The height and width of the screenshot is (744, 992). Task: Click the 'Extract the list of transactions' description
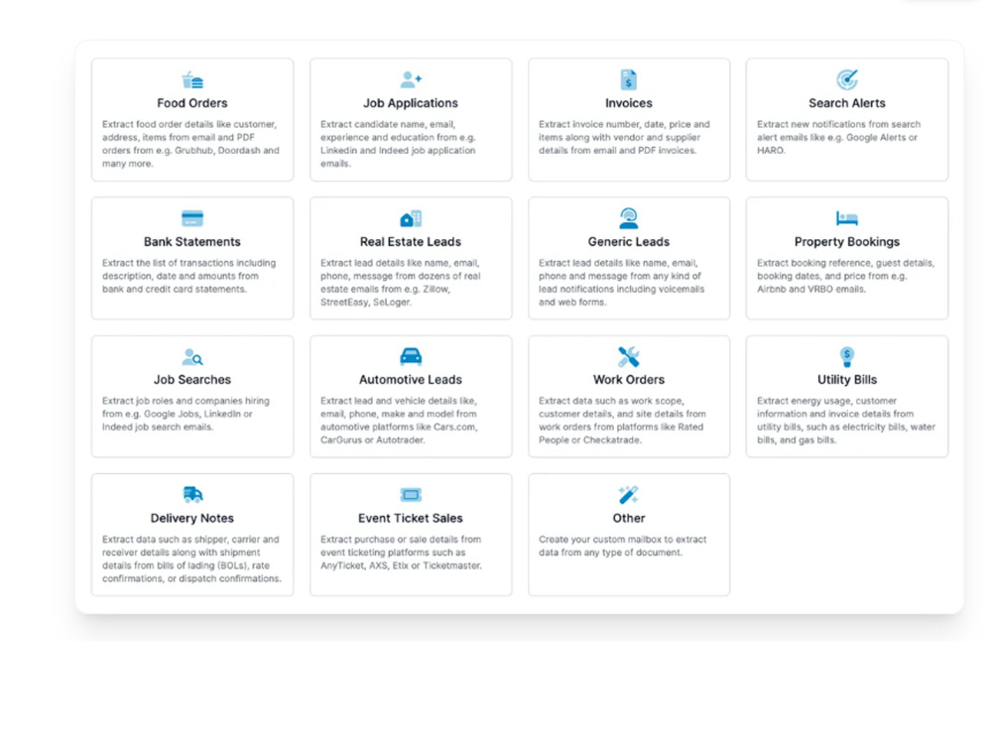click(189, 276)
